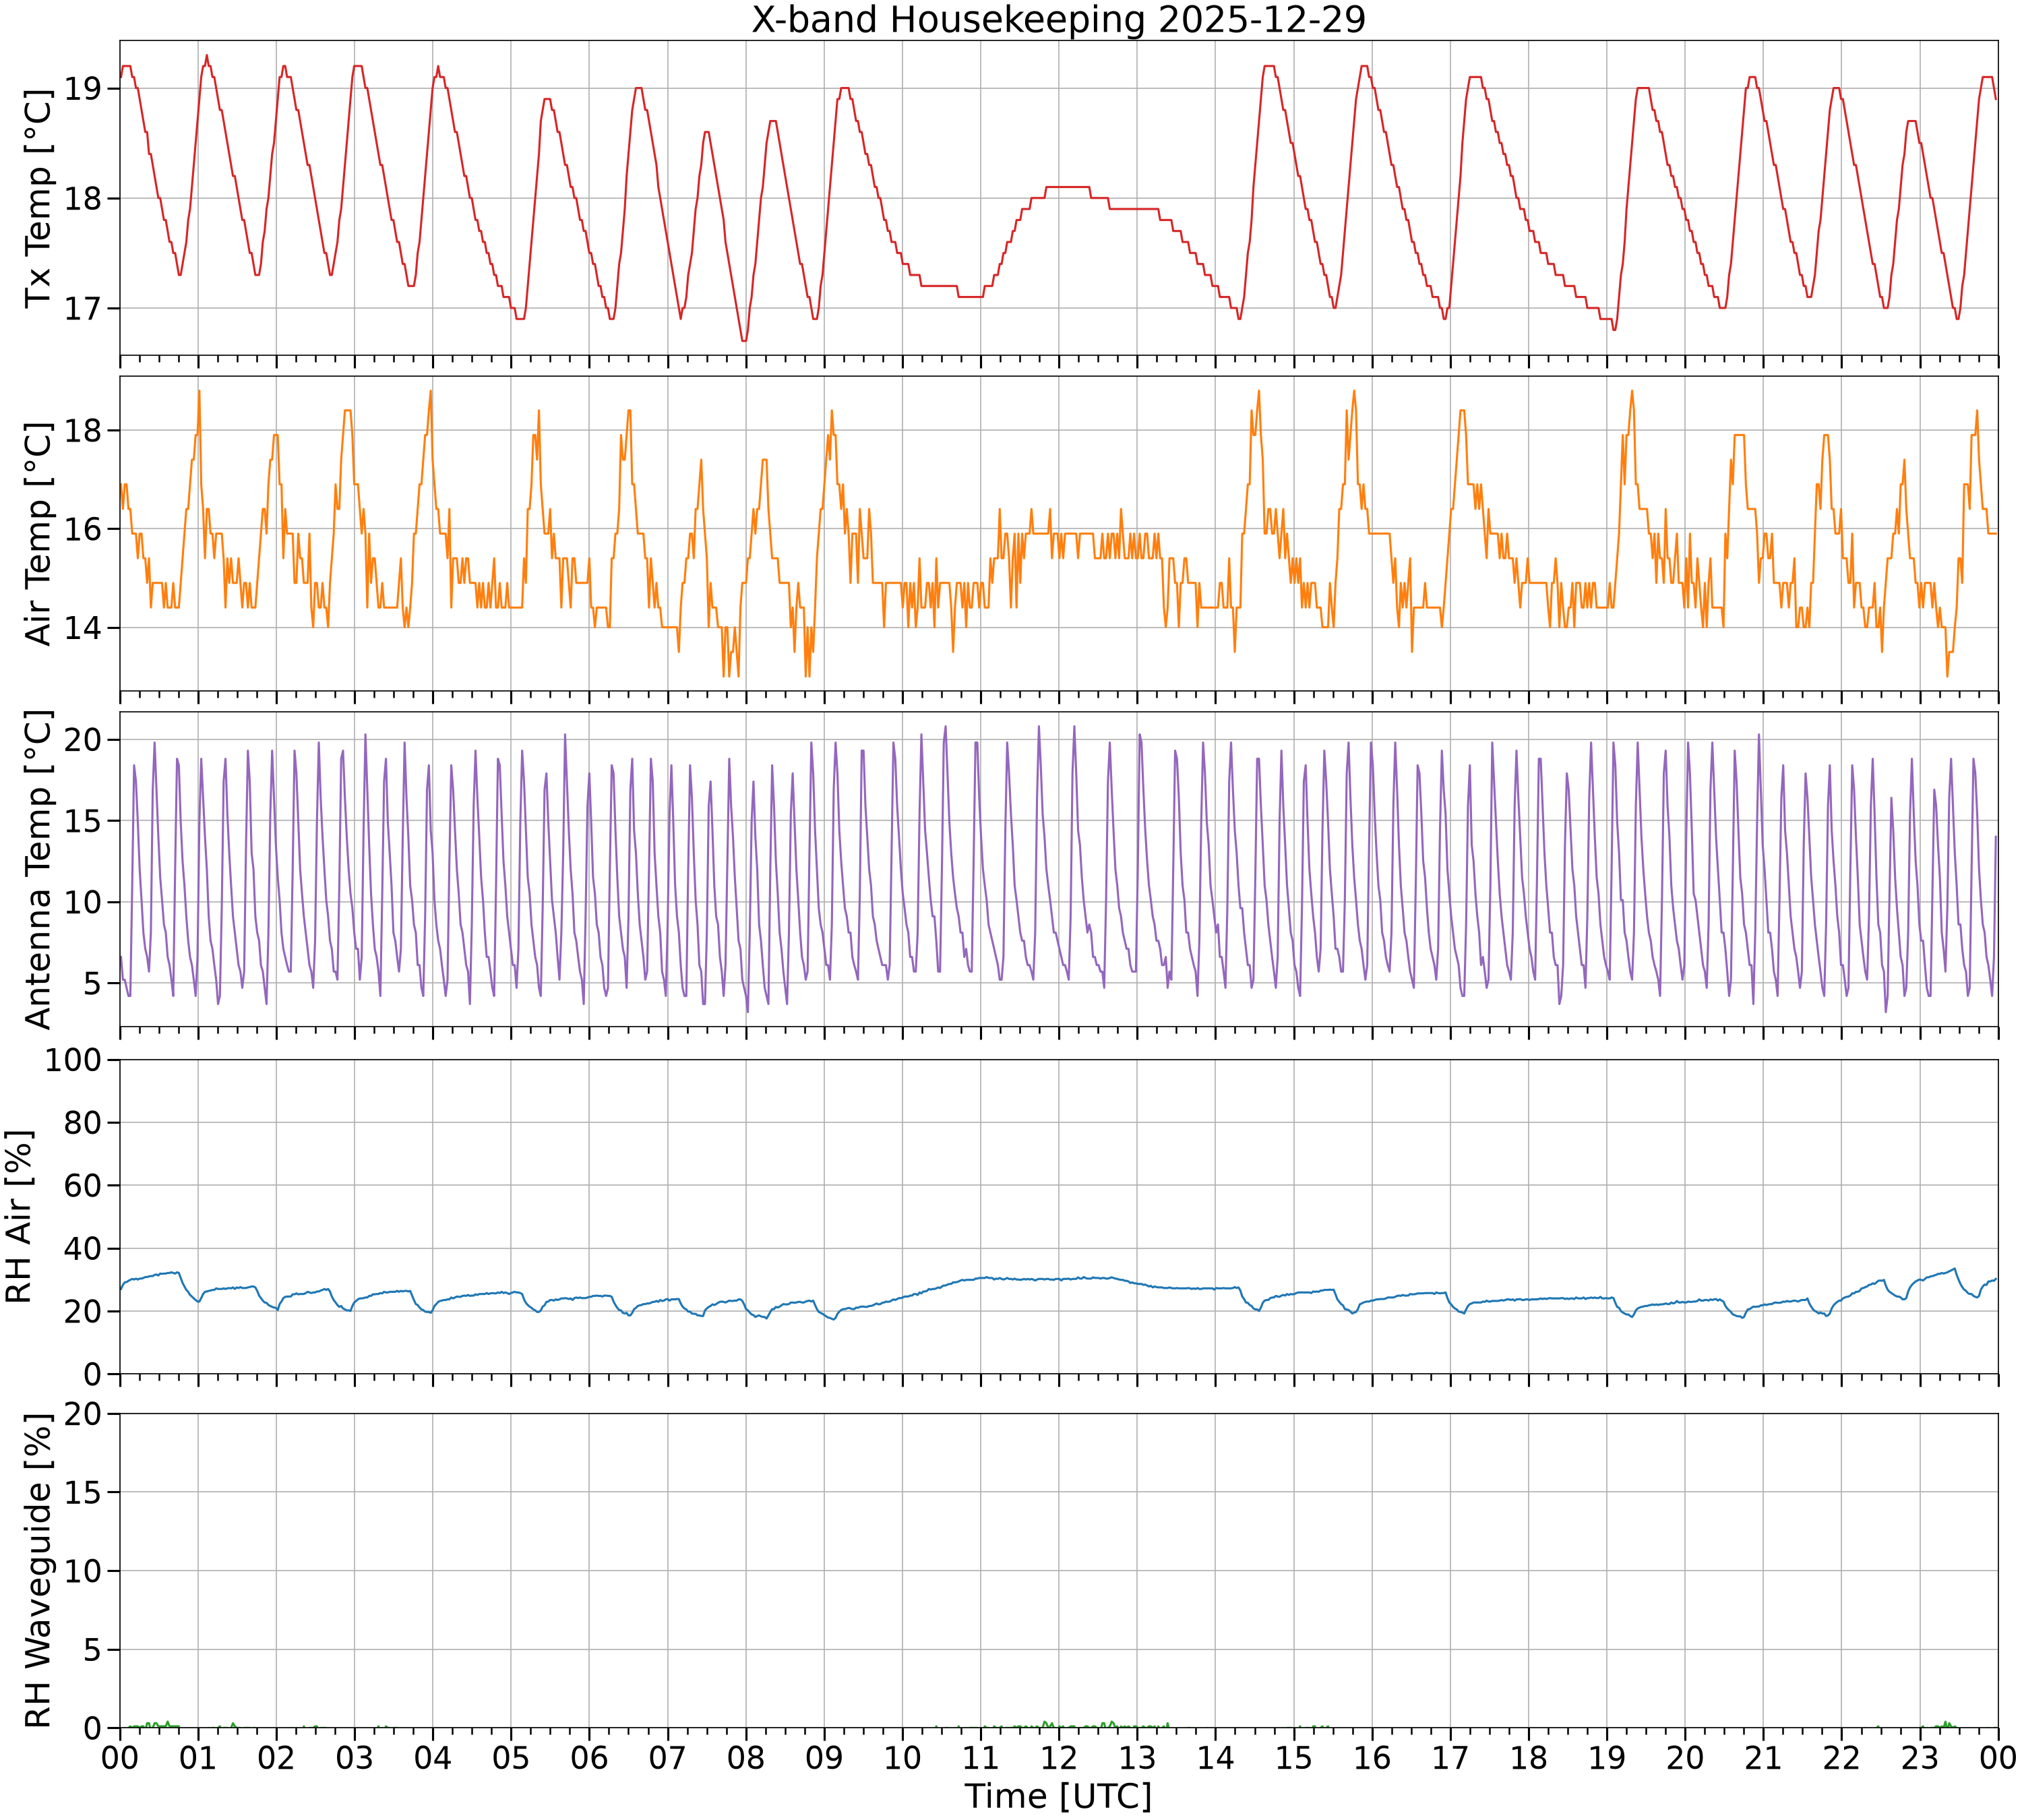Click the Tx Temp axis label

tap(37, 198)
